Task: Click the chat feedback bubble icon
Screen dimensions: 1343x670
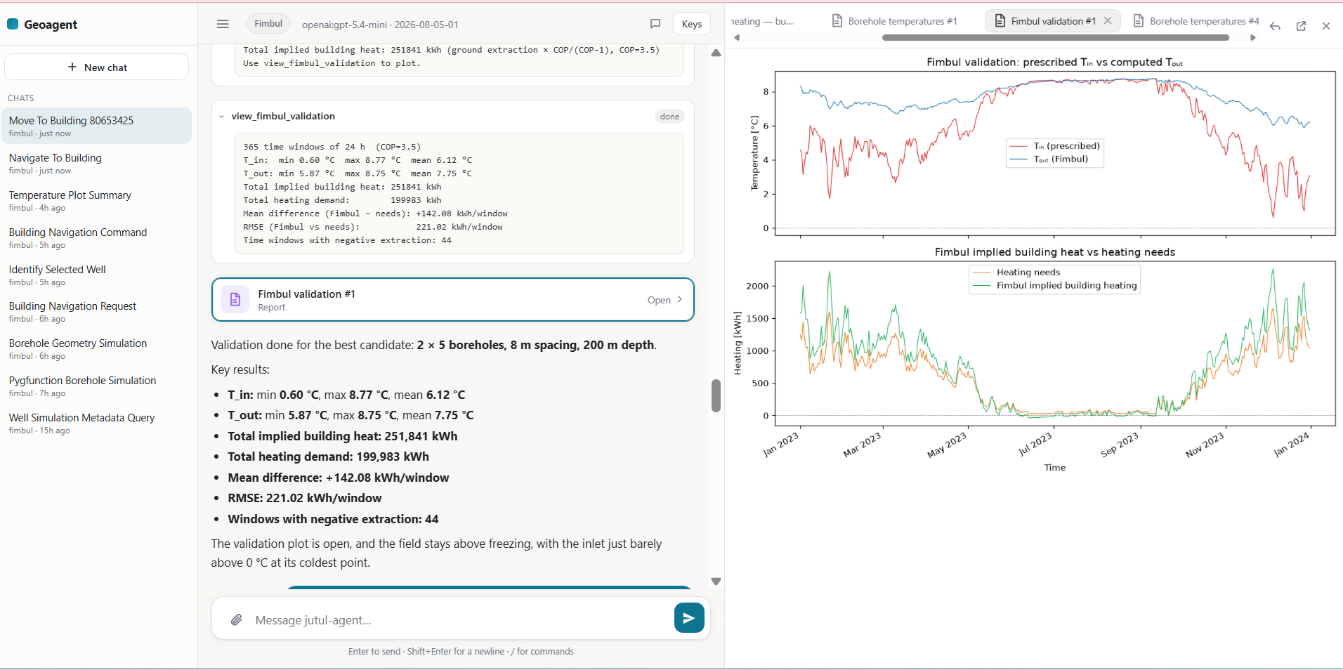Action: click(655, 24)
